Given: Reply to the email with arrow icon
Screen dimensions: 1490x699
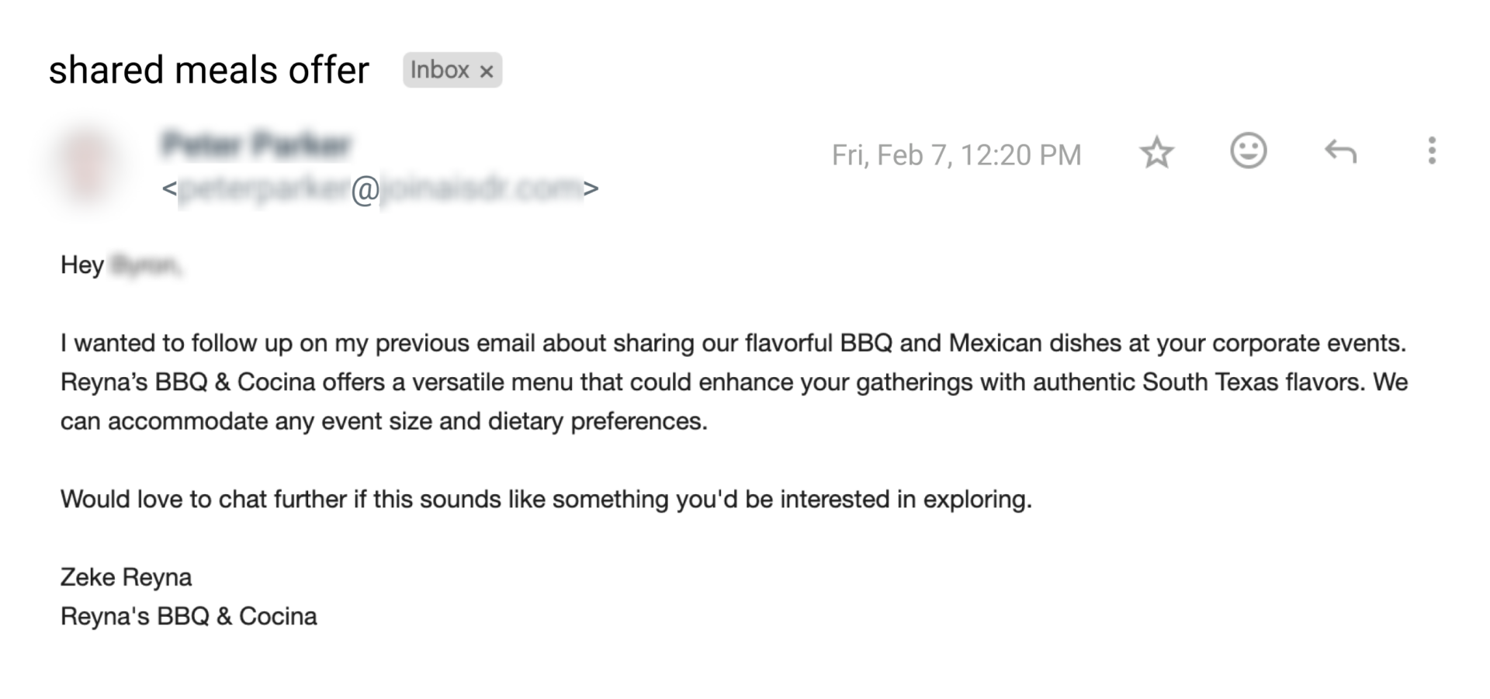Looking at the screenshot, I should coord(1340,151).
